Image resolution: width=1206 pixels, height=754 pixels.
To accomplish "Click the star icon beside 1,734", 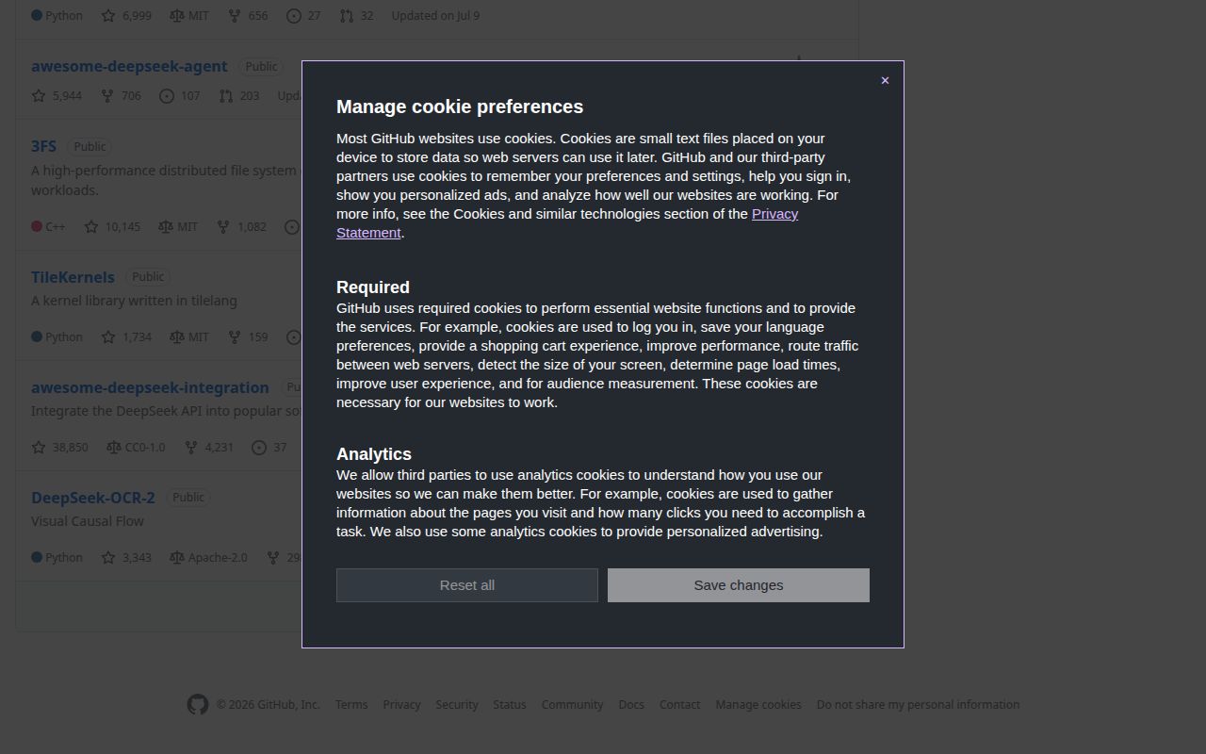I will [108, 337].
